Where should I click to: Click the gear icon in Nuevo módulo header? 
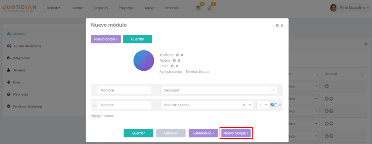click(x=277, y=25)
